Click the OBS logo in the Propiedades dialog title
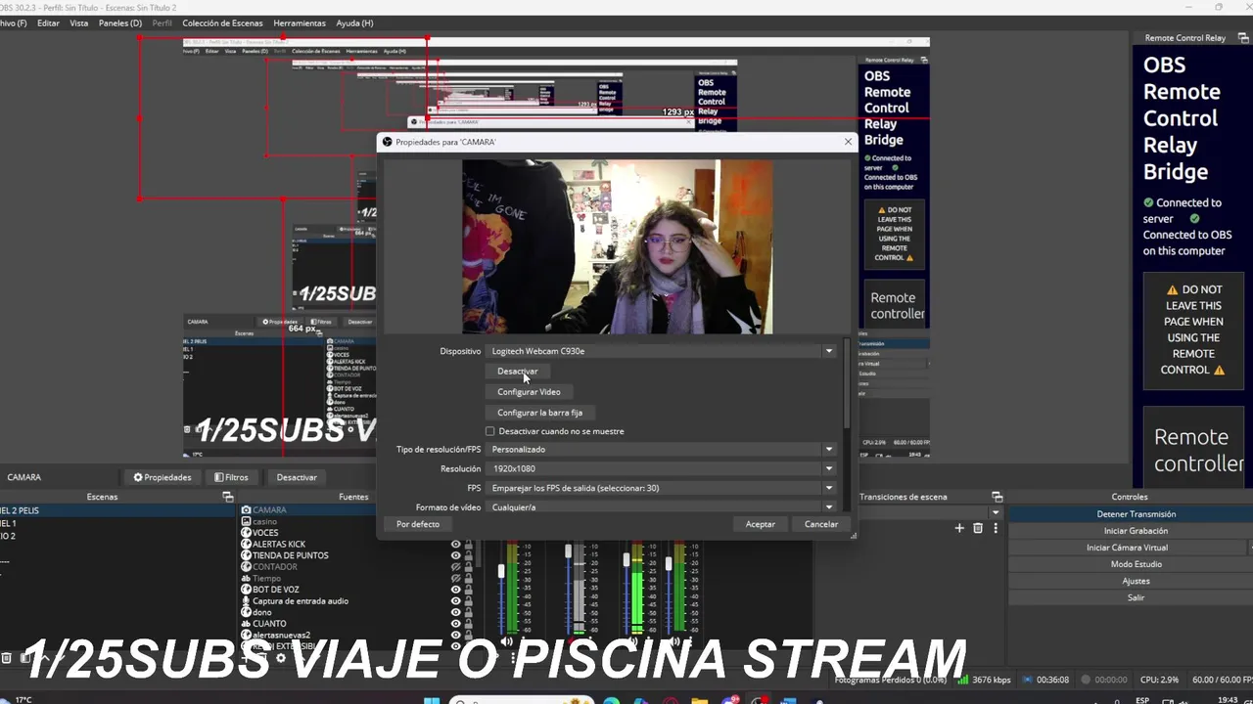This screenshot has height=704, width=1253. click(x=387, y=142)
